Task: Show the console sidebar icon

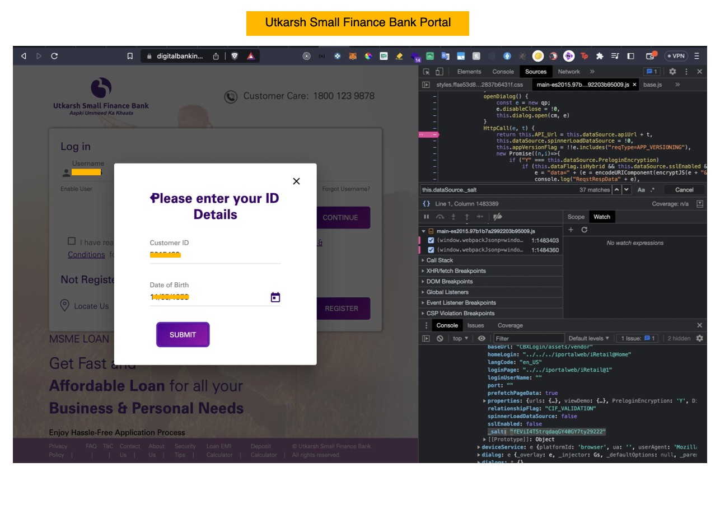Action: pos(426,338)
